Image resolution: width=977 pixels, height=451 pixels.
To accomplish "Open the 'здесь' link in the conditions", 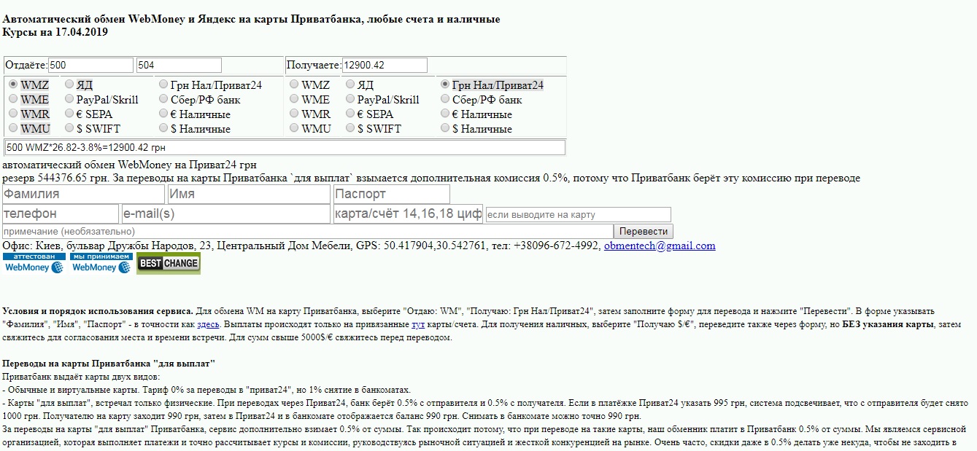I will [209, 324].
